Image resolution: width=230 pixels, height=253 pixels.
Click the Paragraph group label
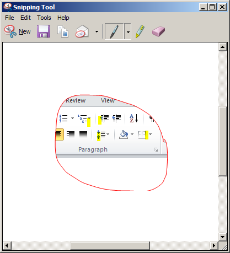(x=93, y=149)
